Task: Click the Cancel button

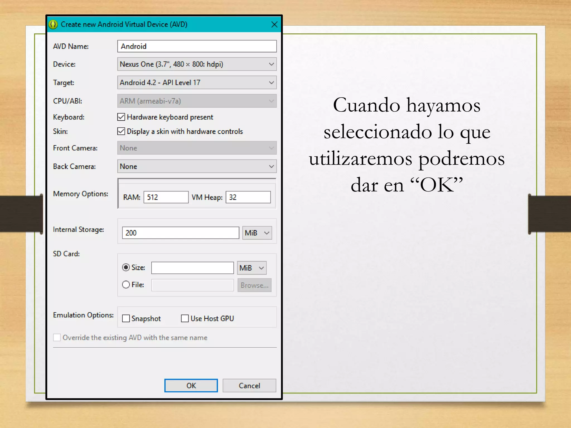Action: pyautogui.click(x=250, y=386)
